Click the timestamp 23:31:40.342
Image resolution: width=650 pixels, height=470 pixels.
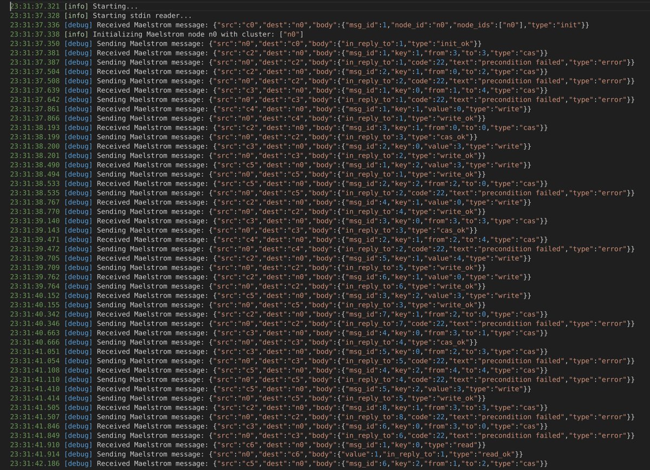pos(35,314)
